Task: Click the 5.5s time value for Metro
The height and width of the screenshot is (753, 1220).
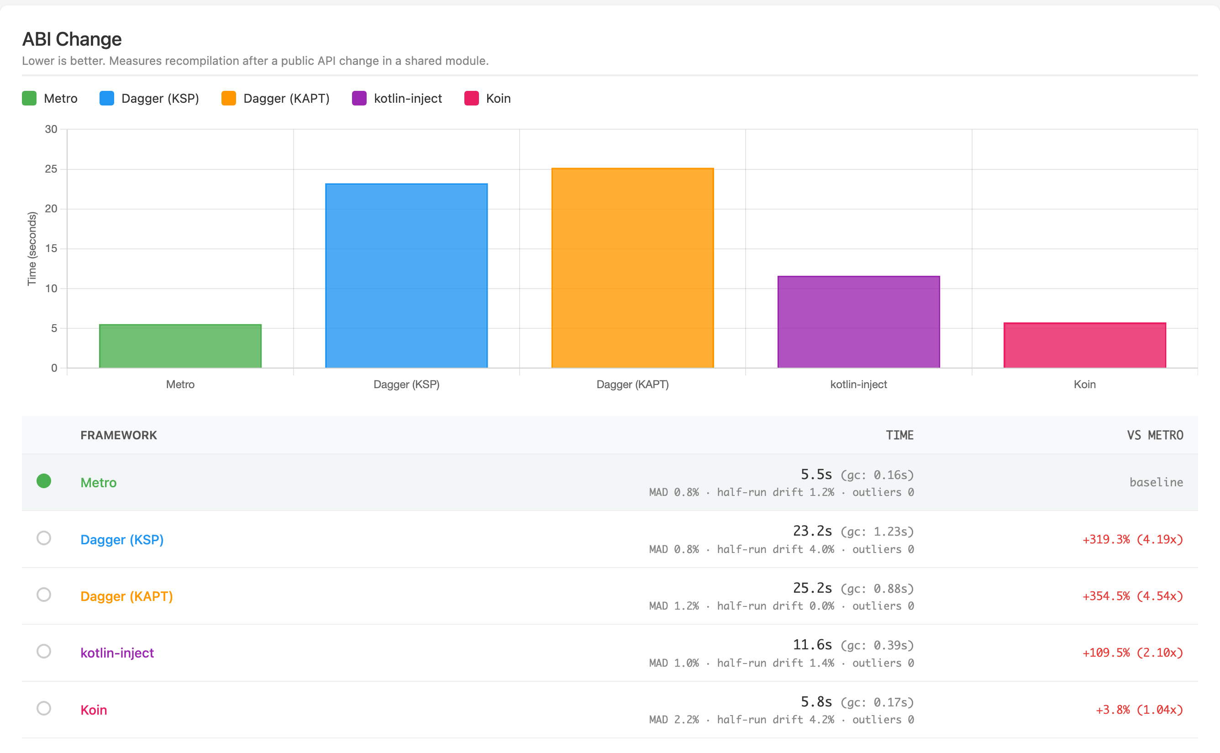Action: tap(816, 474)
